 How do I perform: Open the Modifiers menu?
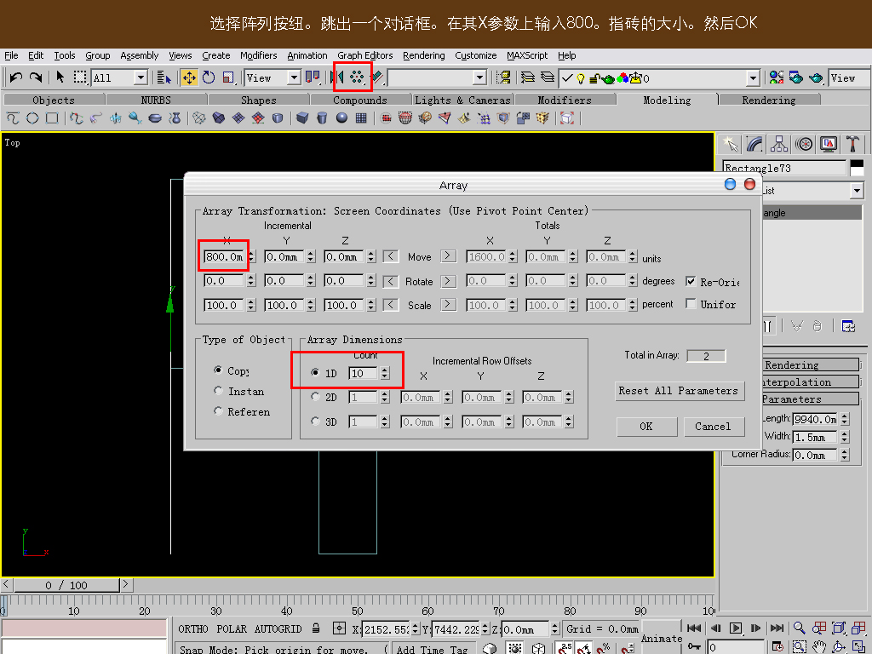pyautogui.click(x=259, y=55)
